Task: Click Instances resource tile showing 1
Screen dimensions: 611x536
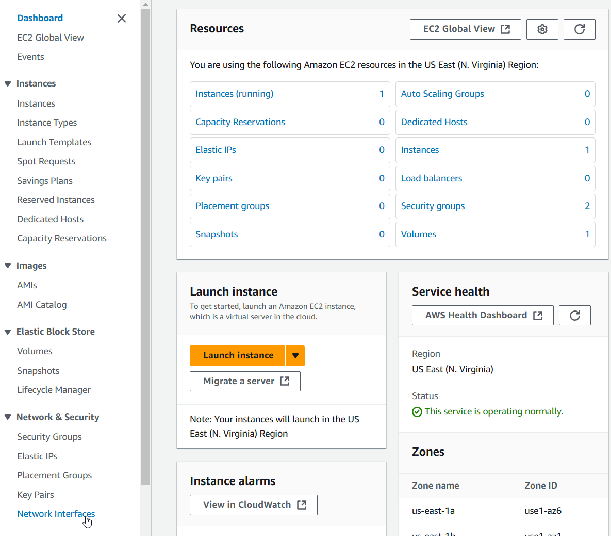Action: pos(496,150)
